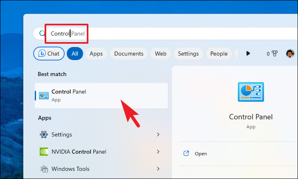Switch to the Web filter tab
The width and height of the screenshot is (298, 179).
tap(160, 54)
